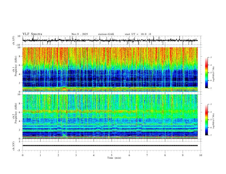Click the ch.1 "Frequency (kHz)" axis label
This screenshot has height=174, width=226.
[16, 66]
